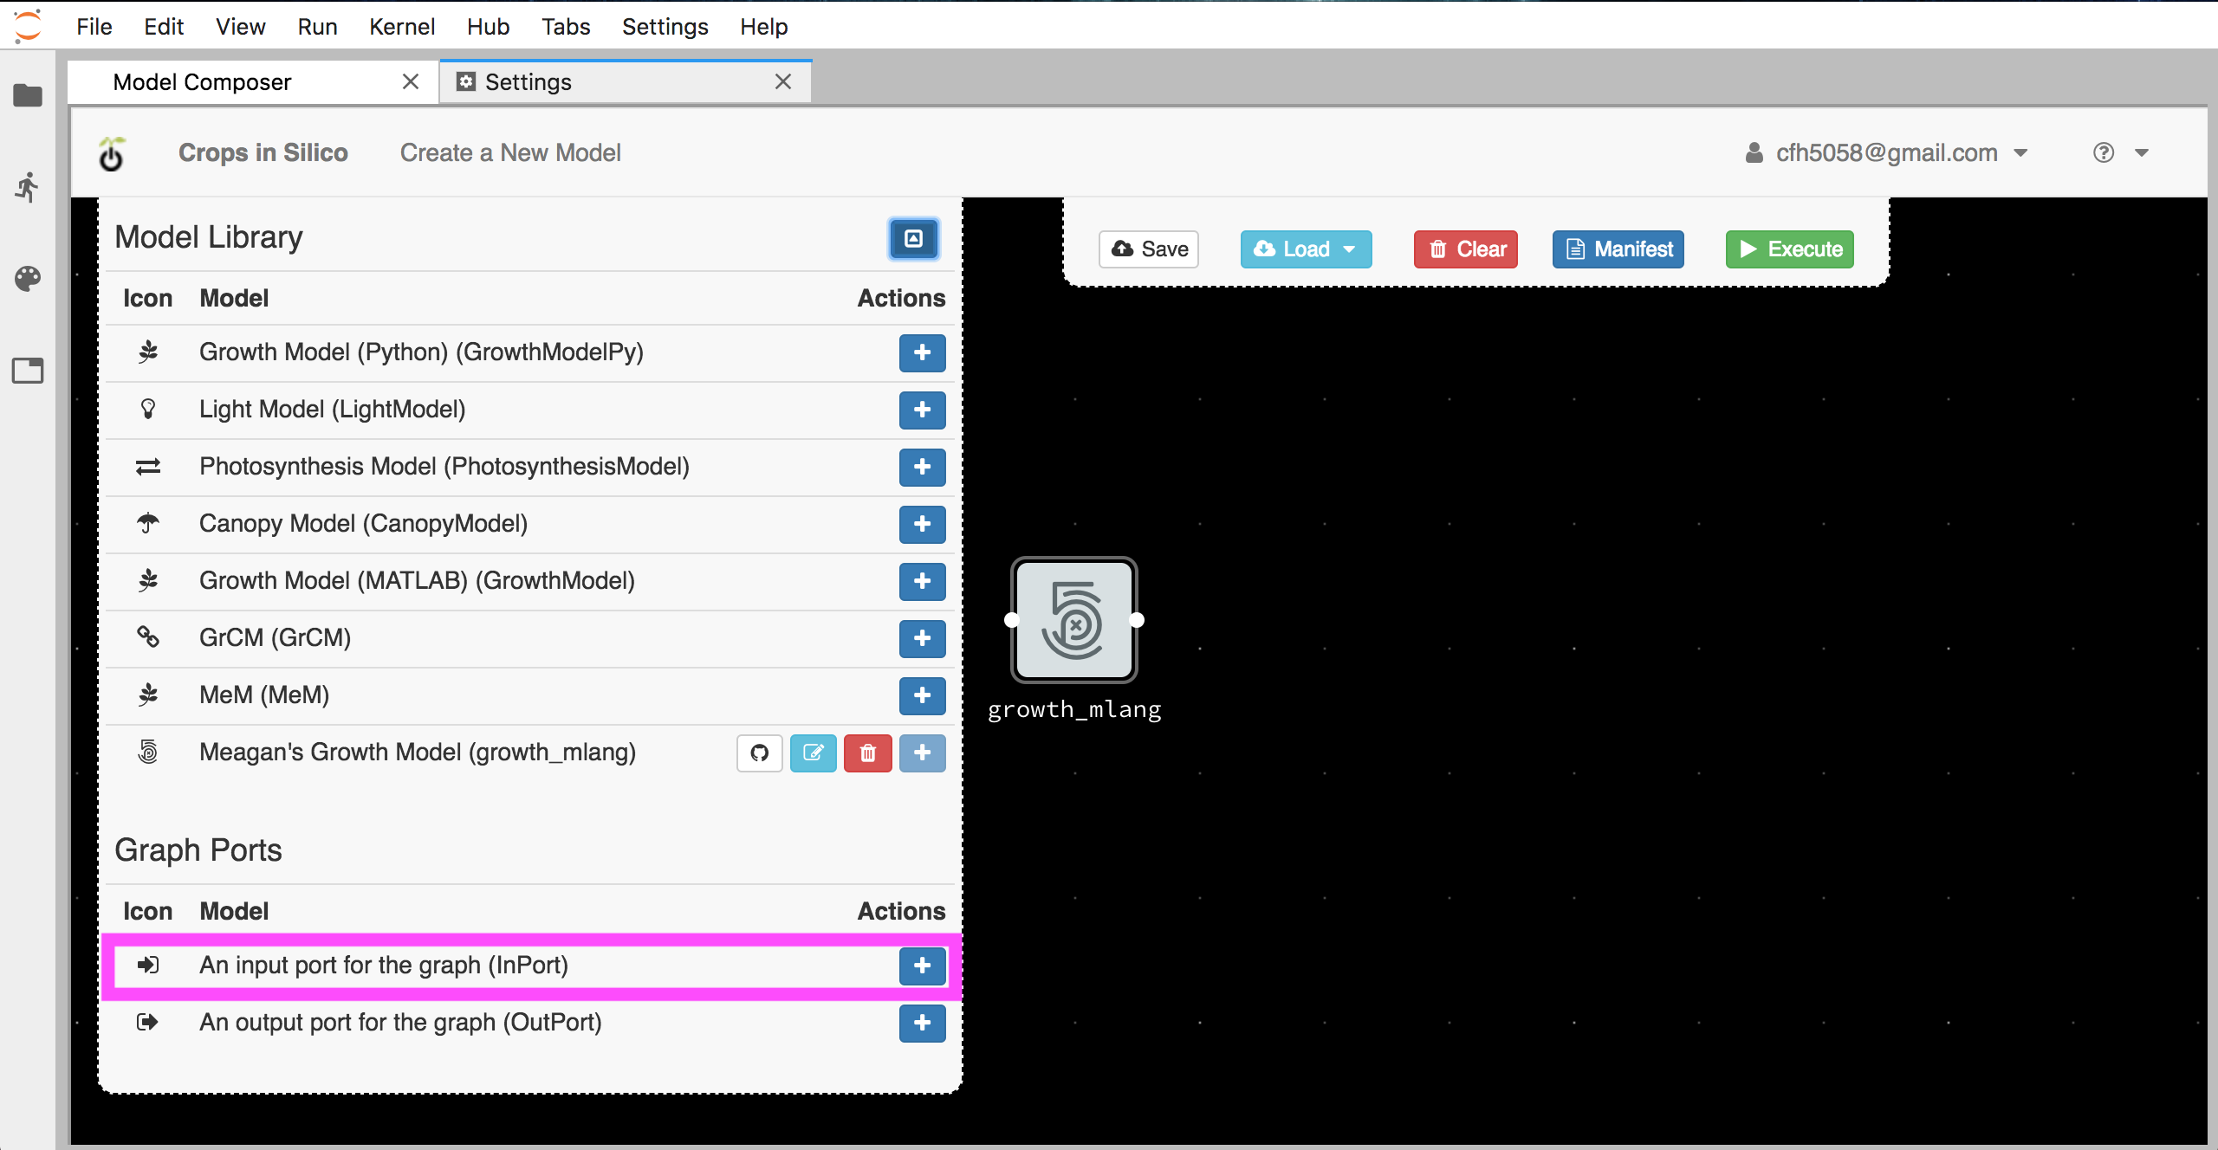Save the current graph

tap(1149, 249)
